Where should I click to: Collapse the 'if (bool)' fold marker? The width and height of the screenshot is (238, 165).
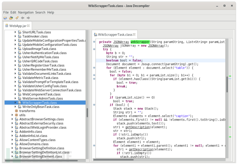coord(94,105)
